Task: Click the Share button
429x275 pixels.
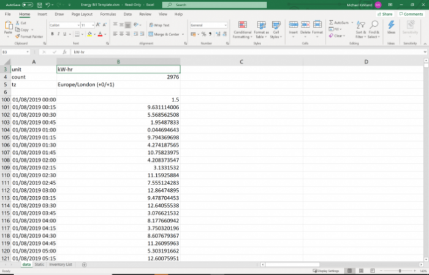Action: 385,14
